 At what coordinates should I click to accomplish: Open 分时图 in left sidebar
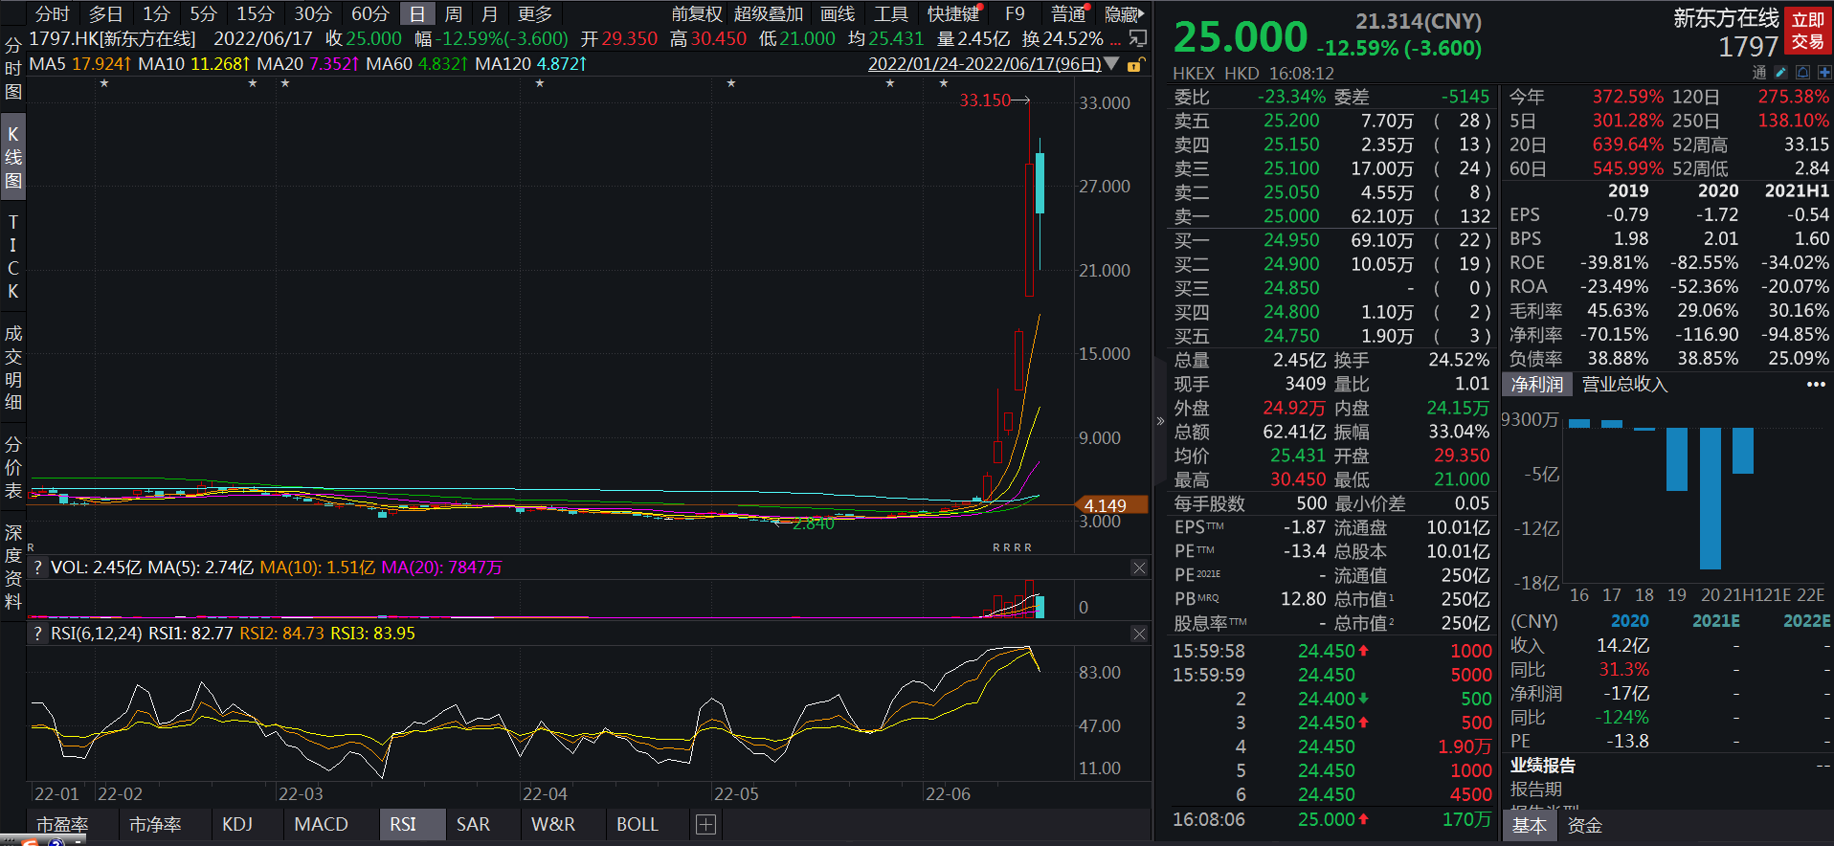13,68
